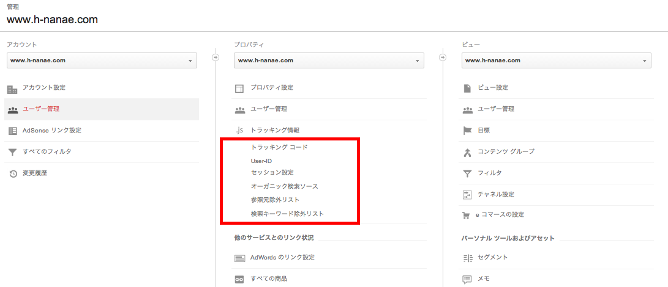Image resolution: width=668 pixels, height=287 pixels.
Task: Select ユーザー管理 under account
Action: point(102,109)
